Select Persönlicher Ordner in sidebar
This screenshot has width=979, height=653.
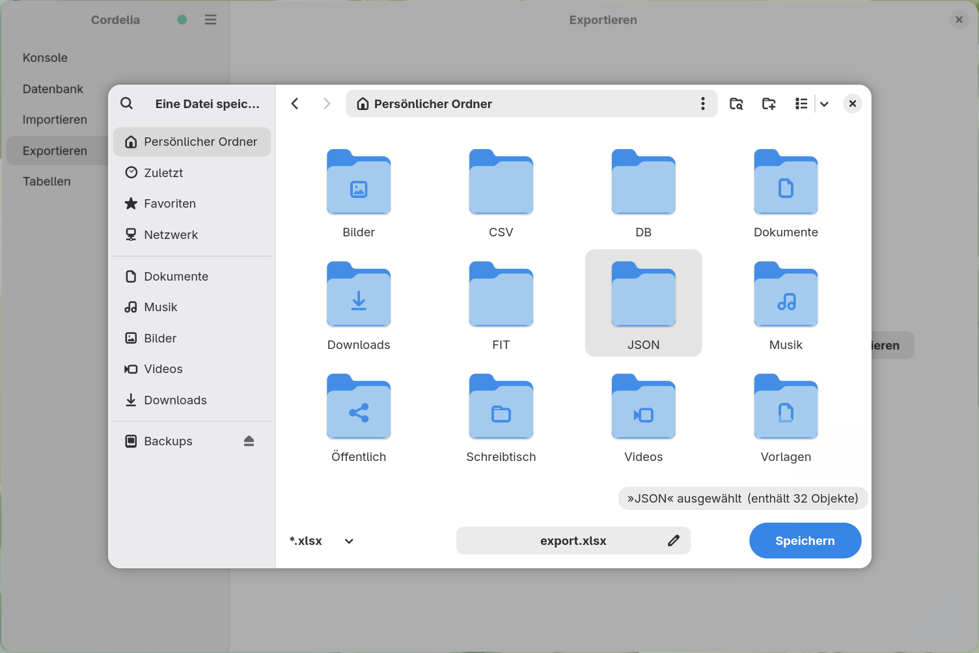(x=192, y=142)
